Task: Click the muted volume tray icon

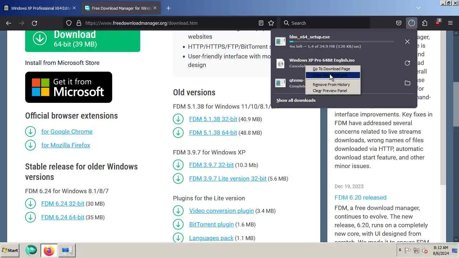Action: point(425,250)
